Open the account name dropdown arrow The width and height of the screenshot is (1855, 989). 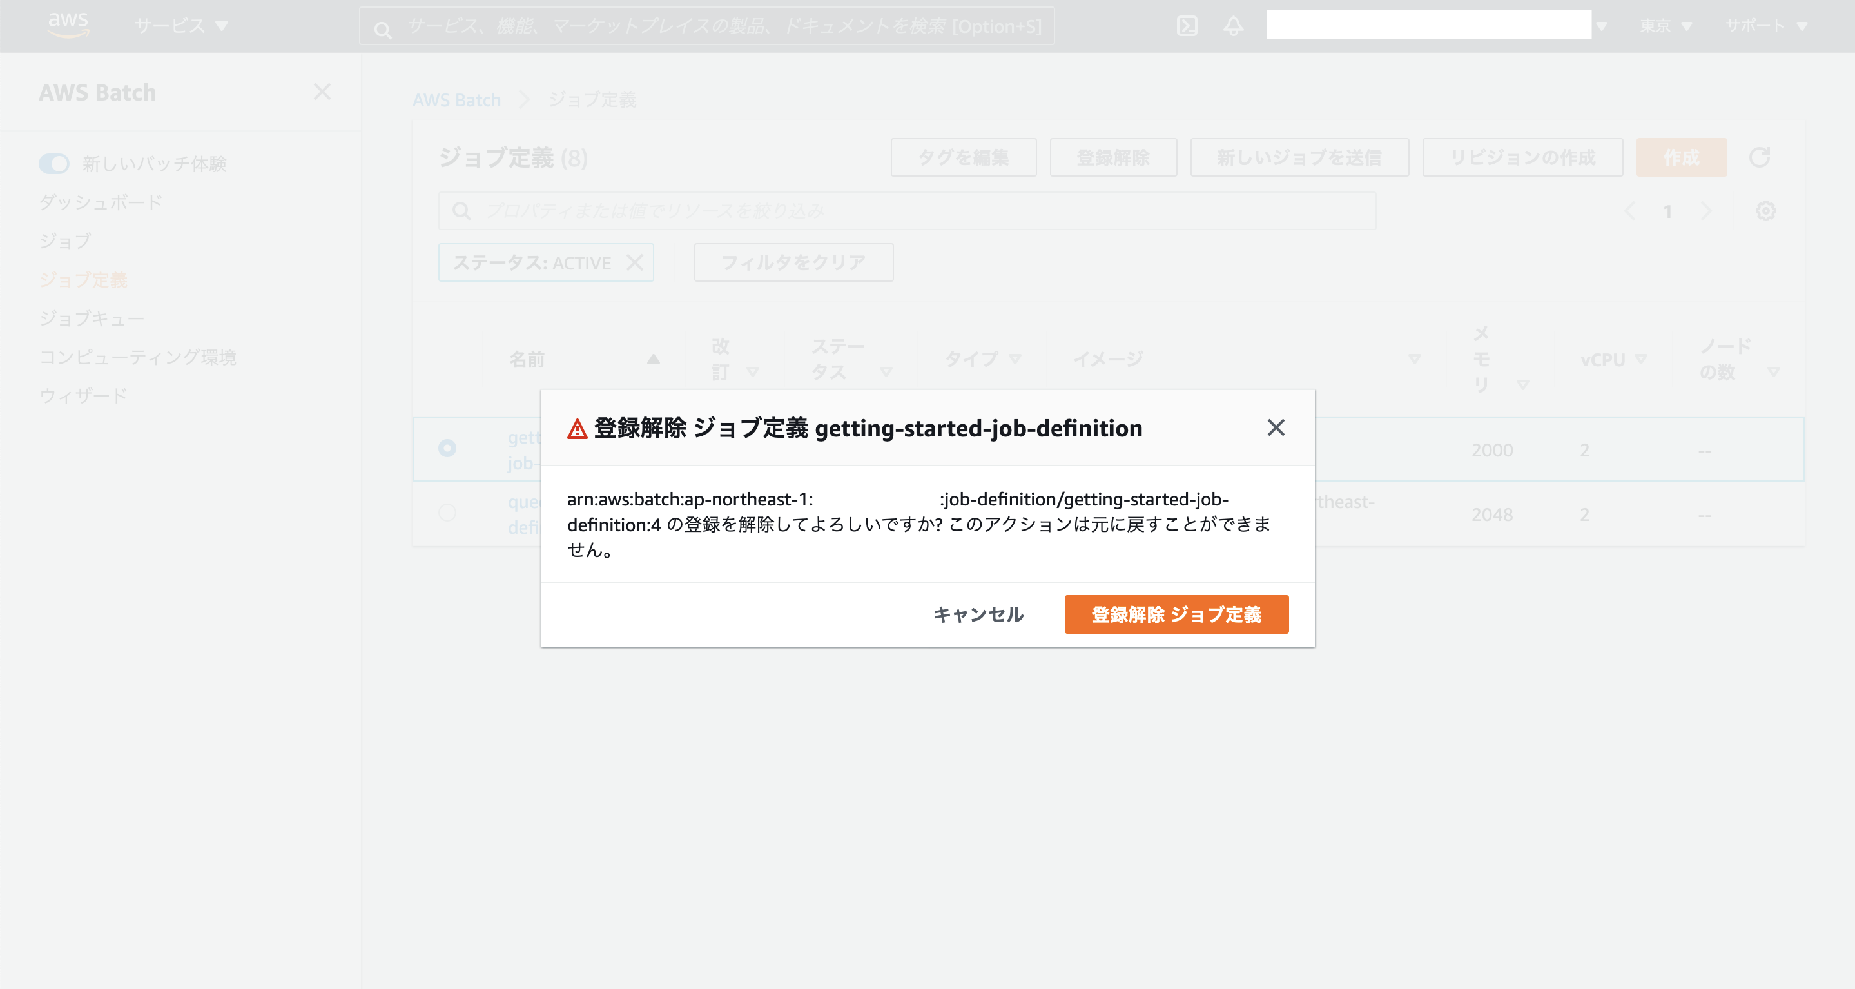point(1602,26)
